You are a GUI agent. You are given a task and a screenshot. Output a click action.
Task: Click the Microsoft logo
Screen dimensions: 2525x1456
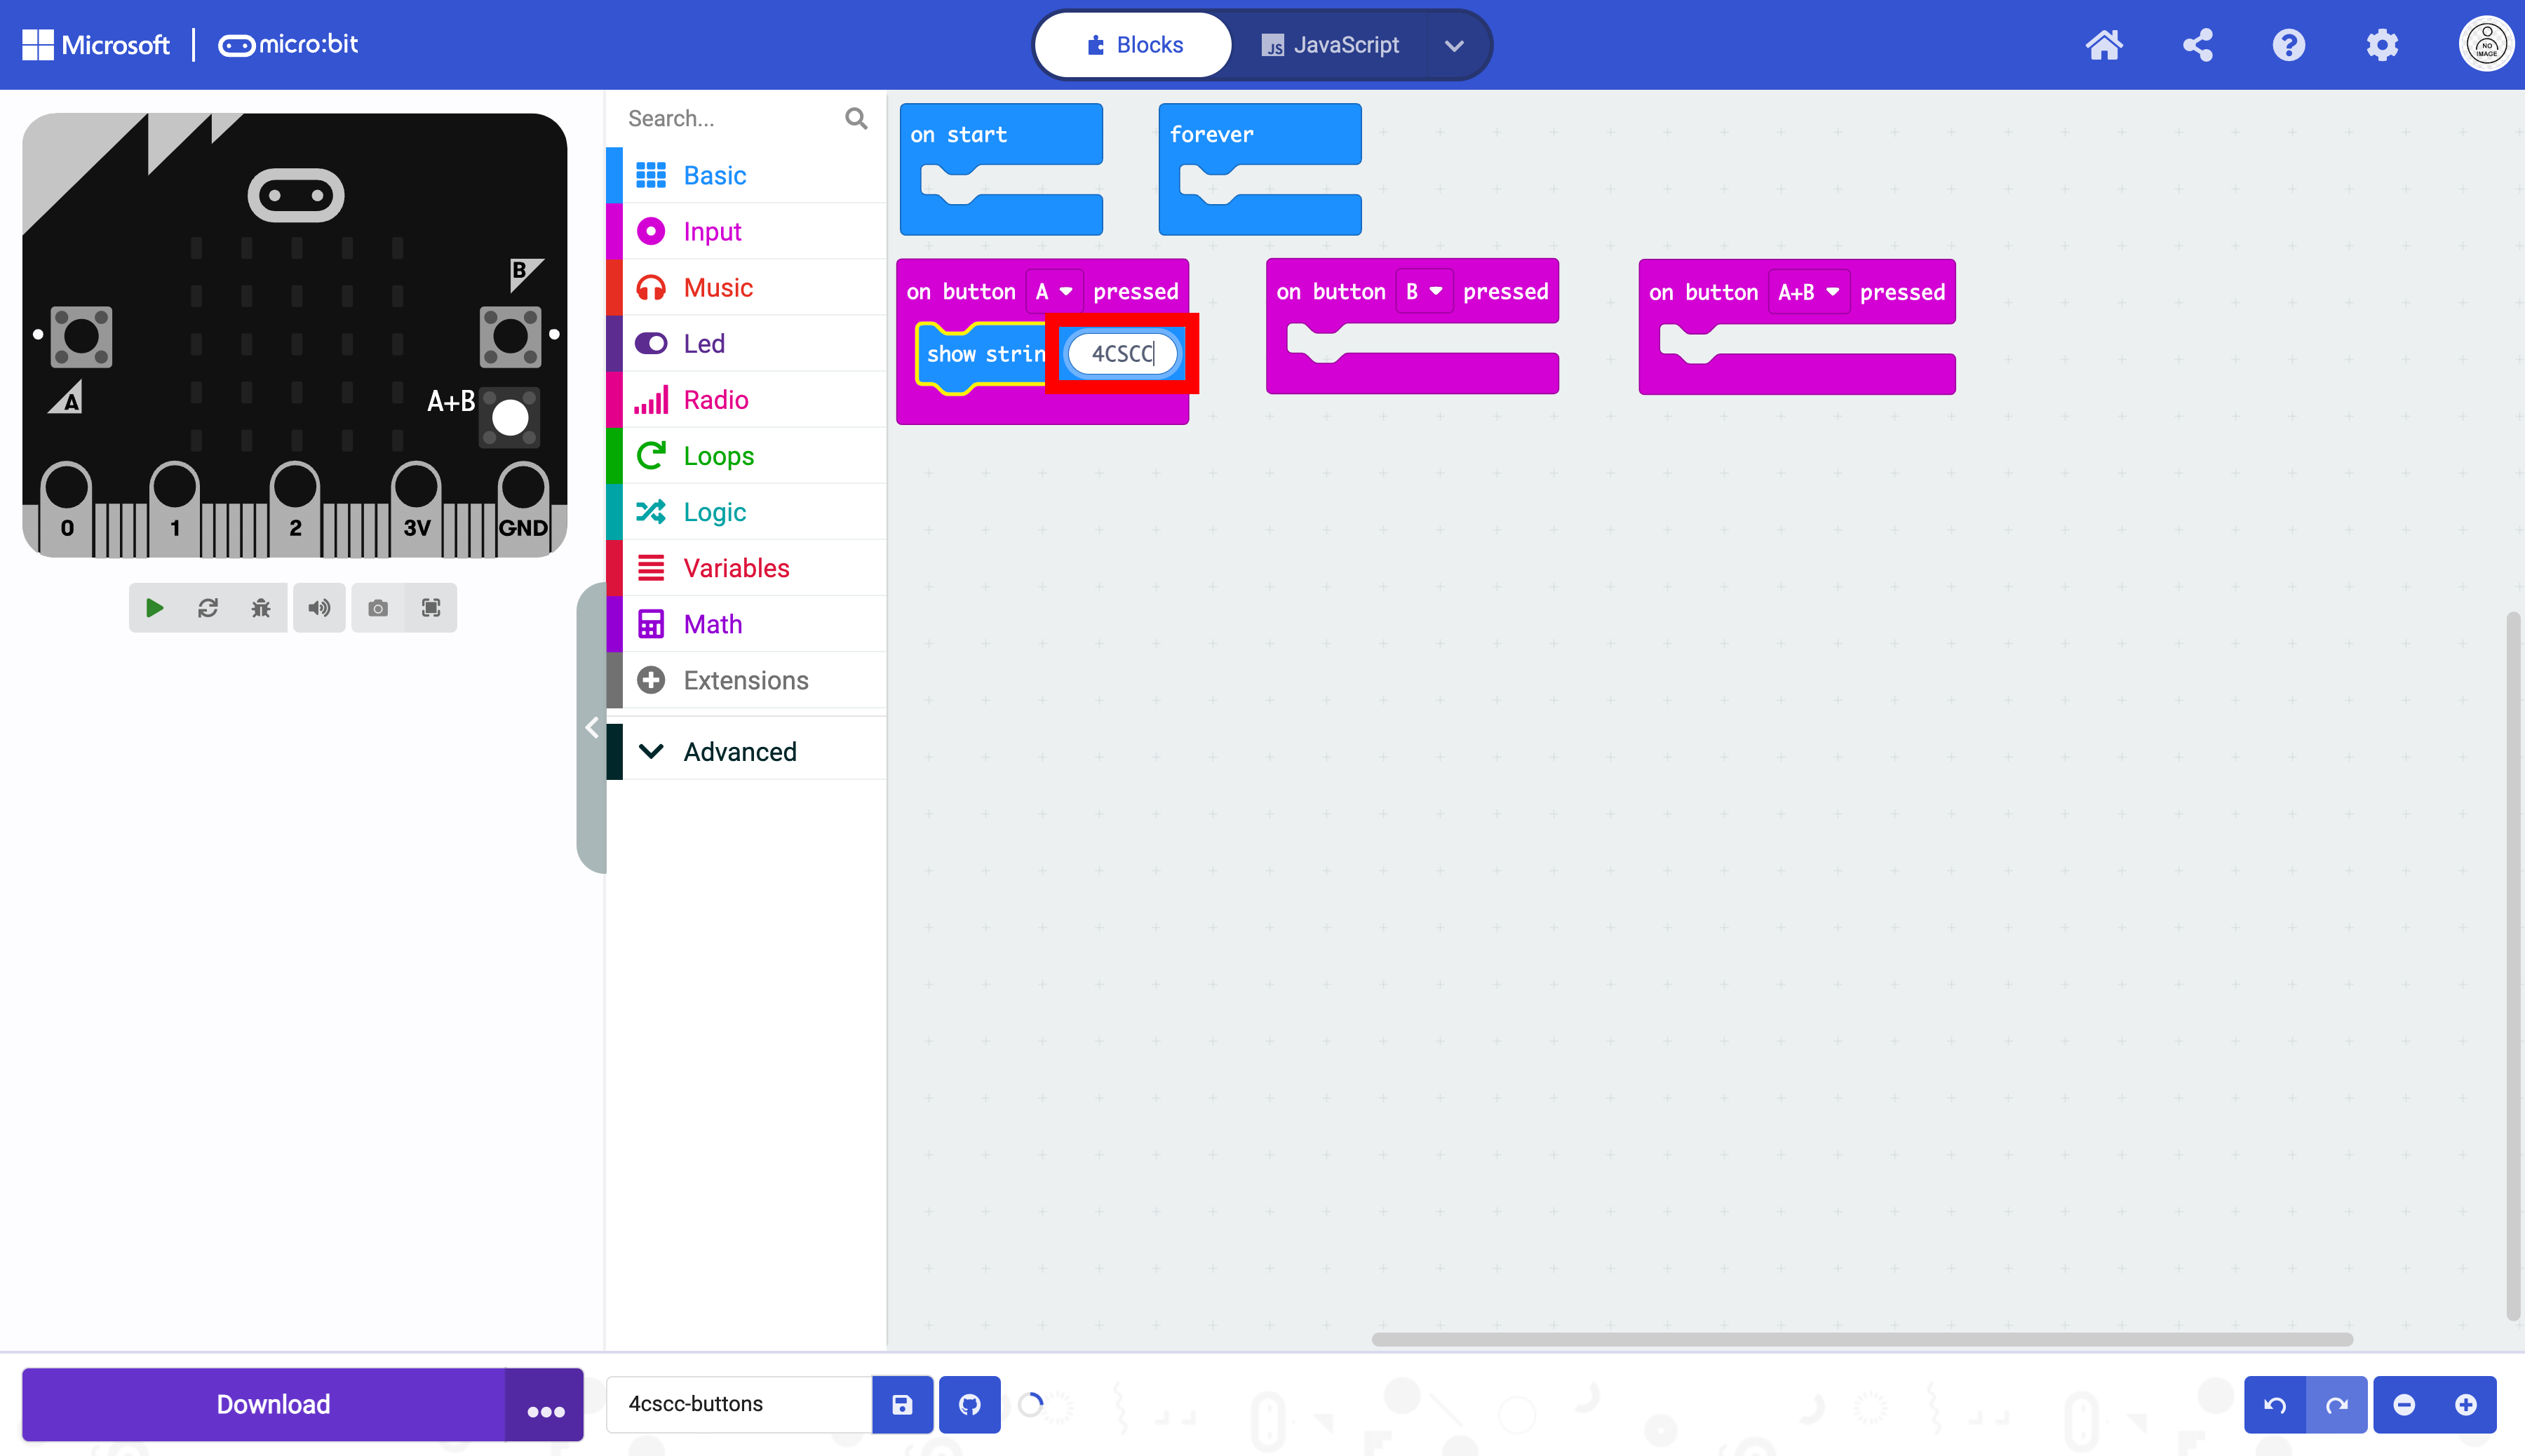point(96,45)
